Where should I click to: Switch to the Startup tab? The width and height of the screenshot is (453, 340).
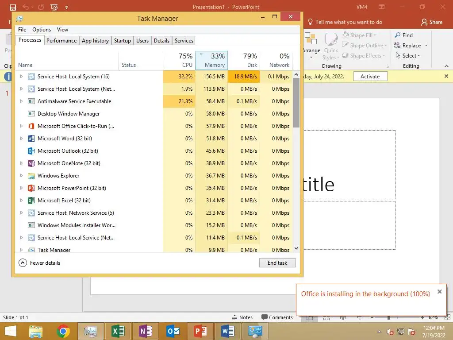click(x=123, y=40)
